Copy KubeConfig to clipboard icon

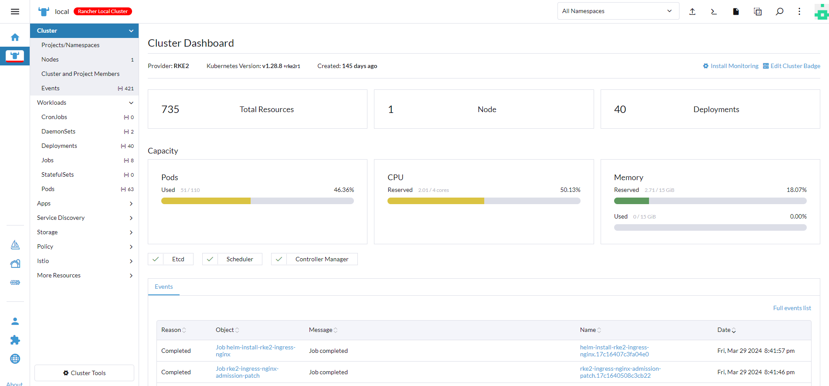pyautogui.click(x=758, y=11)
